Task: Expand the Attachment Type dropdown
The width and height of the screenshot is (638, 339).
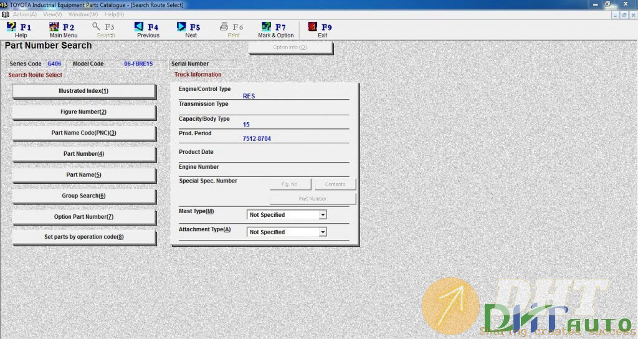Action: click(x=323, y=232)
